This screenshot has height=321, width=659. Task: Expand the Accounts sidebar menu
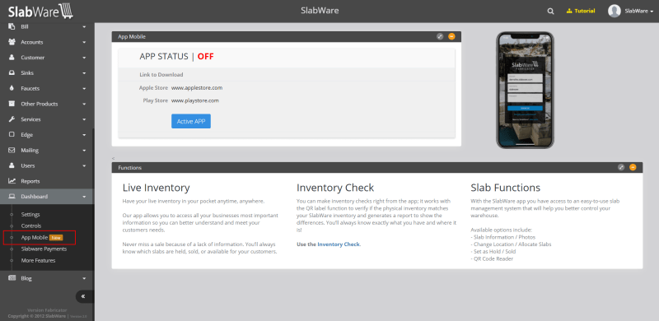[x=47, y=42]
